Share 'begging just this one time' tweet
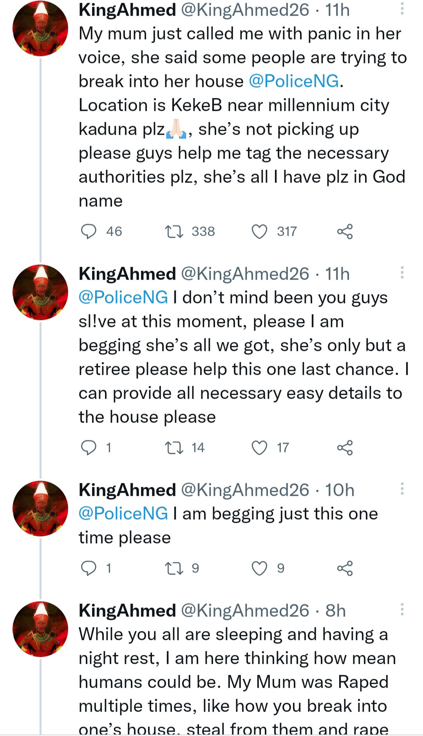The width and height of the screenshot is (423, 736). coord(345,568)
